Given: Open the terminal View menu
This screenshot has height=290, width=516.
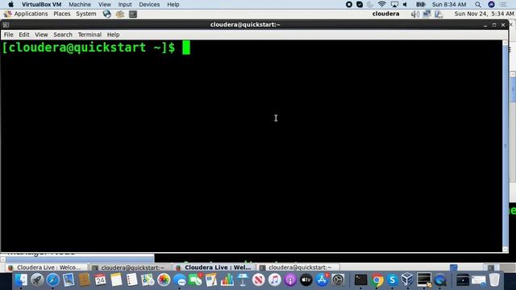Looking at the screenshot, I should [x=41, y=35].
